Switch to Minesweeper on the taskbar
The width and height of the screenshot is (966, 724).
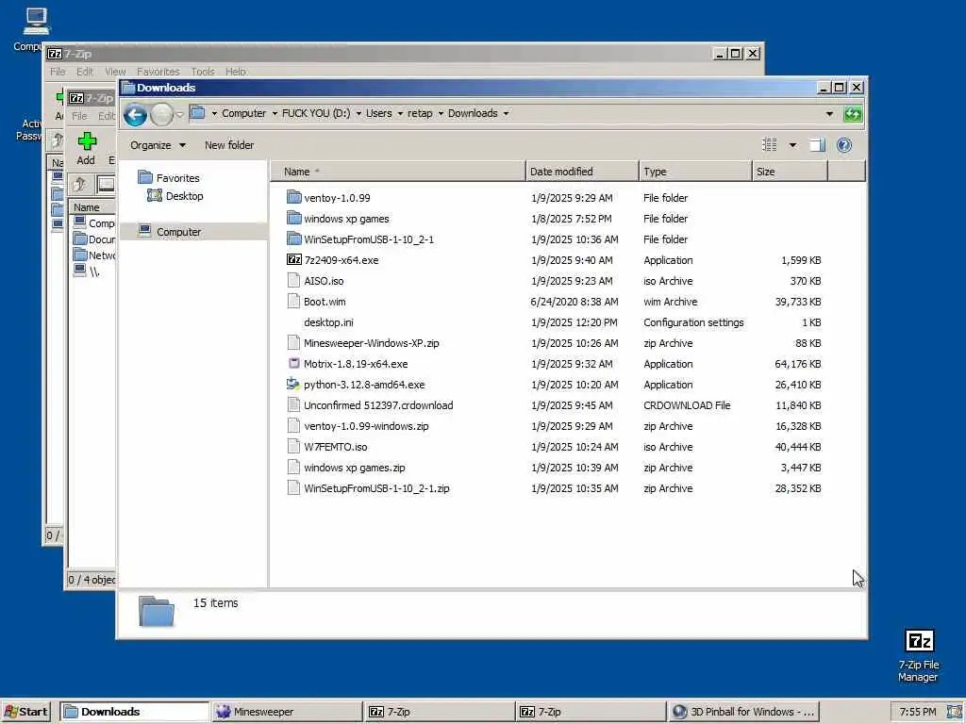(x=287, y=712)
